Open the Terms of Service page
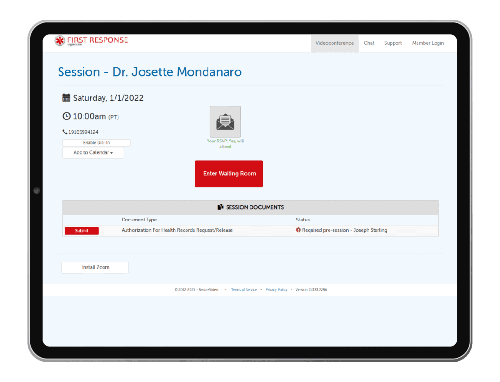This screenshot has height=382, width=500. pos(244,289)
